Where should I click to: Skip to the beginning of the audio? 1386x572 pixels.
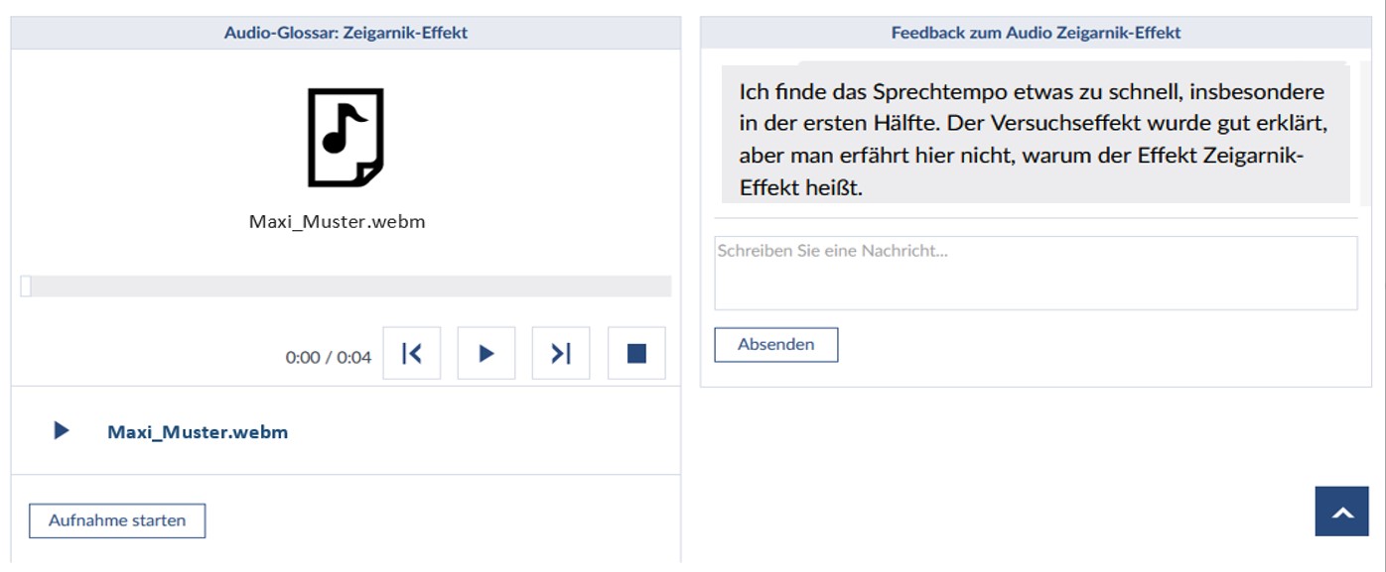pos(411,354)
